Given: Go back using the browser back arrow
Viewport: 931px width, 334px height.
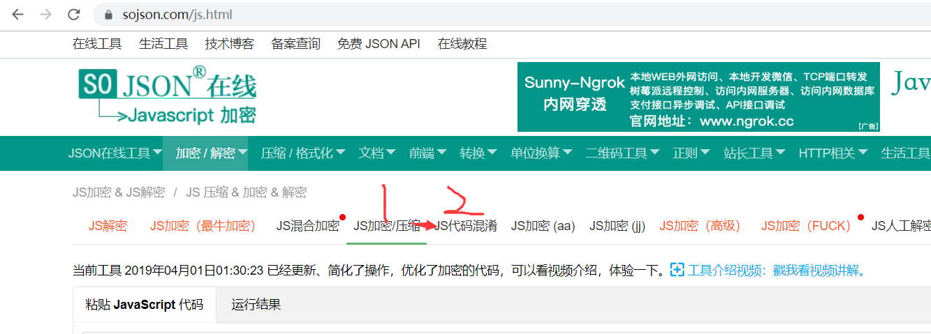Looking at the screenshot, I should click(17, 14).
